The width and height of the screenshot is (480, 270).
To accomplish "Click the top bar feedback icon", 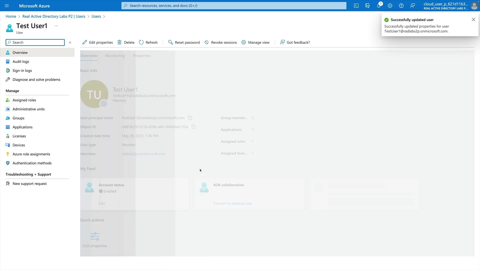I will pyautogui.click(x=412, y=6).
